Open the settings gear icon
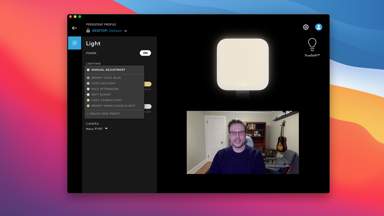 (x=306, y=27)
